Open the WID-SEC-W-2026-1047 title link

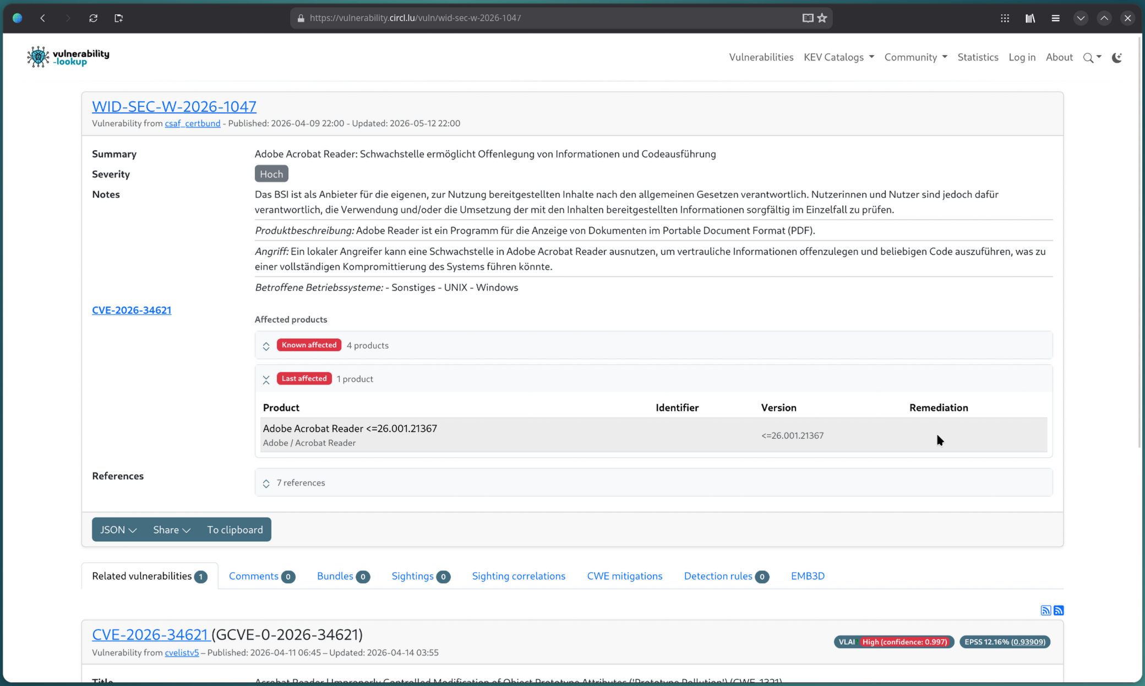[x=174, y=106]
